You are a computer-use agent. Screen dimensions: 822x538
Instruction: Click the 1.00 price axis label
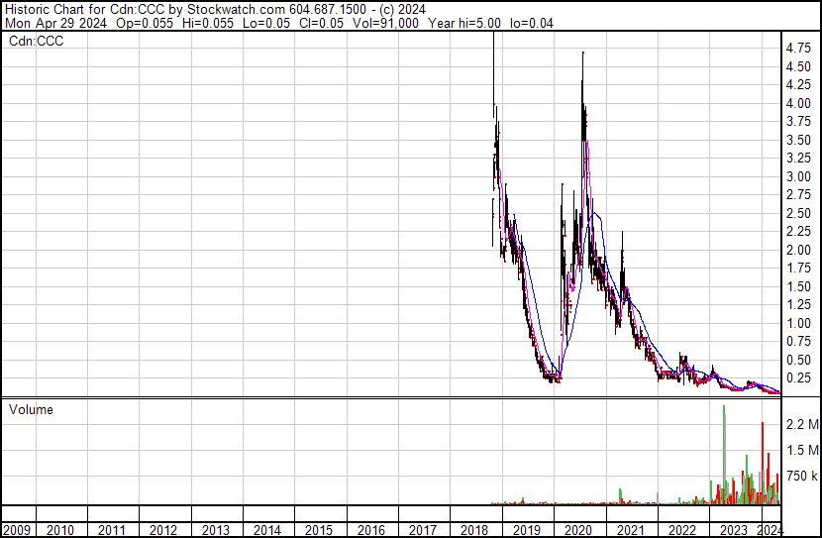point(798,323)
